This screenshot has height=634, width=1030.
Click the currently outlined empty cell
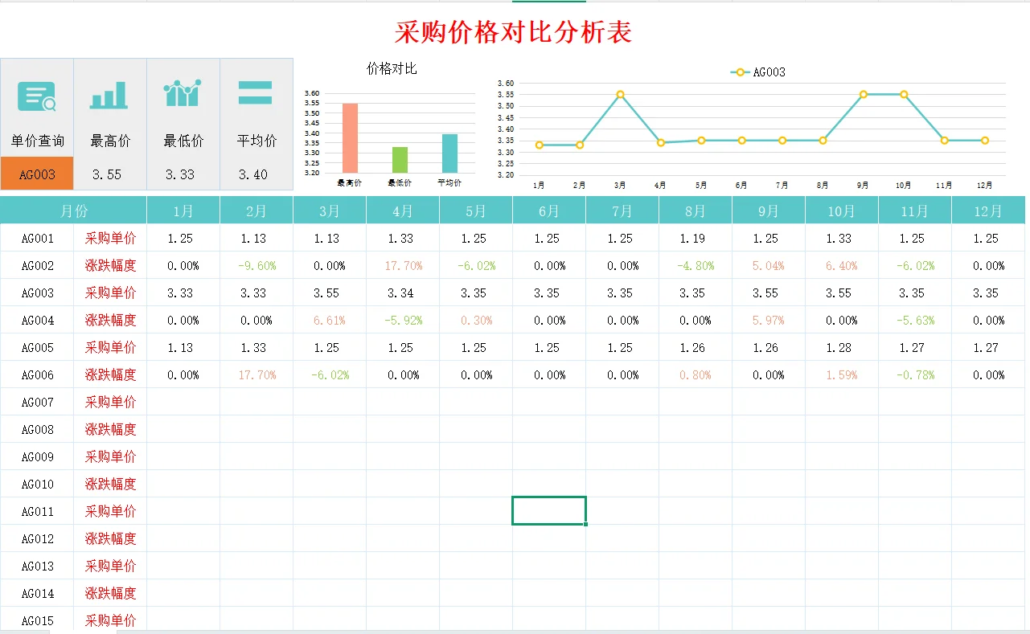(548, 510)
